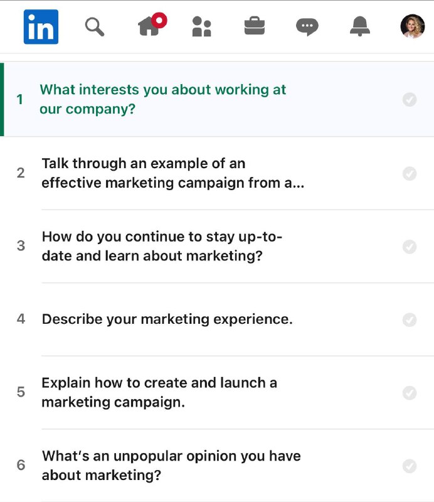Toggle checkmark for question 5
The width and height of the screenshot is (434, 502).
pyautogui.click(x=410, y=393)
